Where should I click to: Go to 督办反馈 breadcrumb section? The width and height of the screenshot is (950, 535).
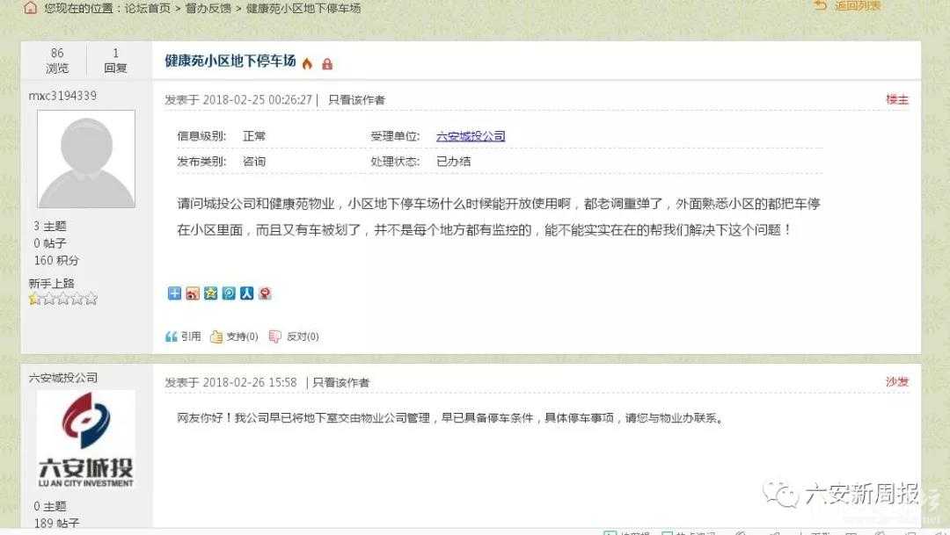click(208, 9)
